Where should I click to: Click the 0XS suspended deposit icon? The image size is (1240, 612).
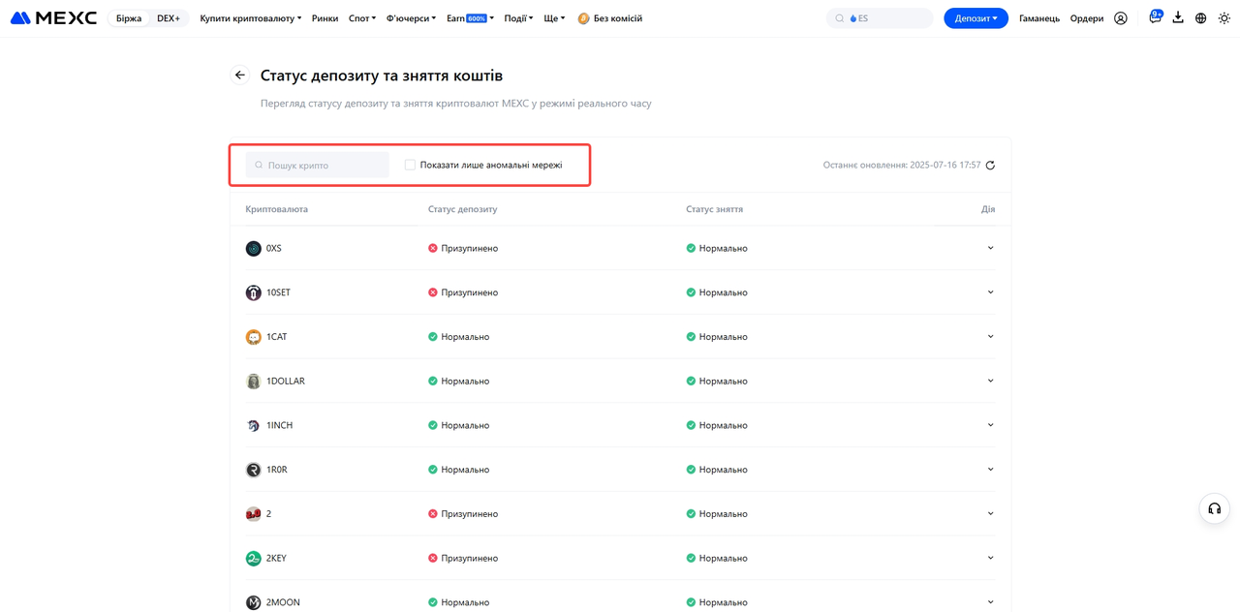pos(433,249)
